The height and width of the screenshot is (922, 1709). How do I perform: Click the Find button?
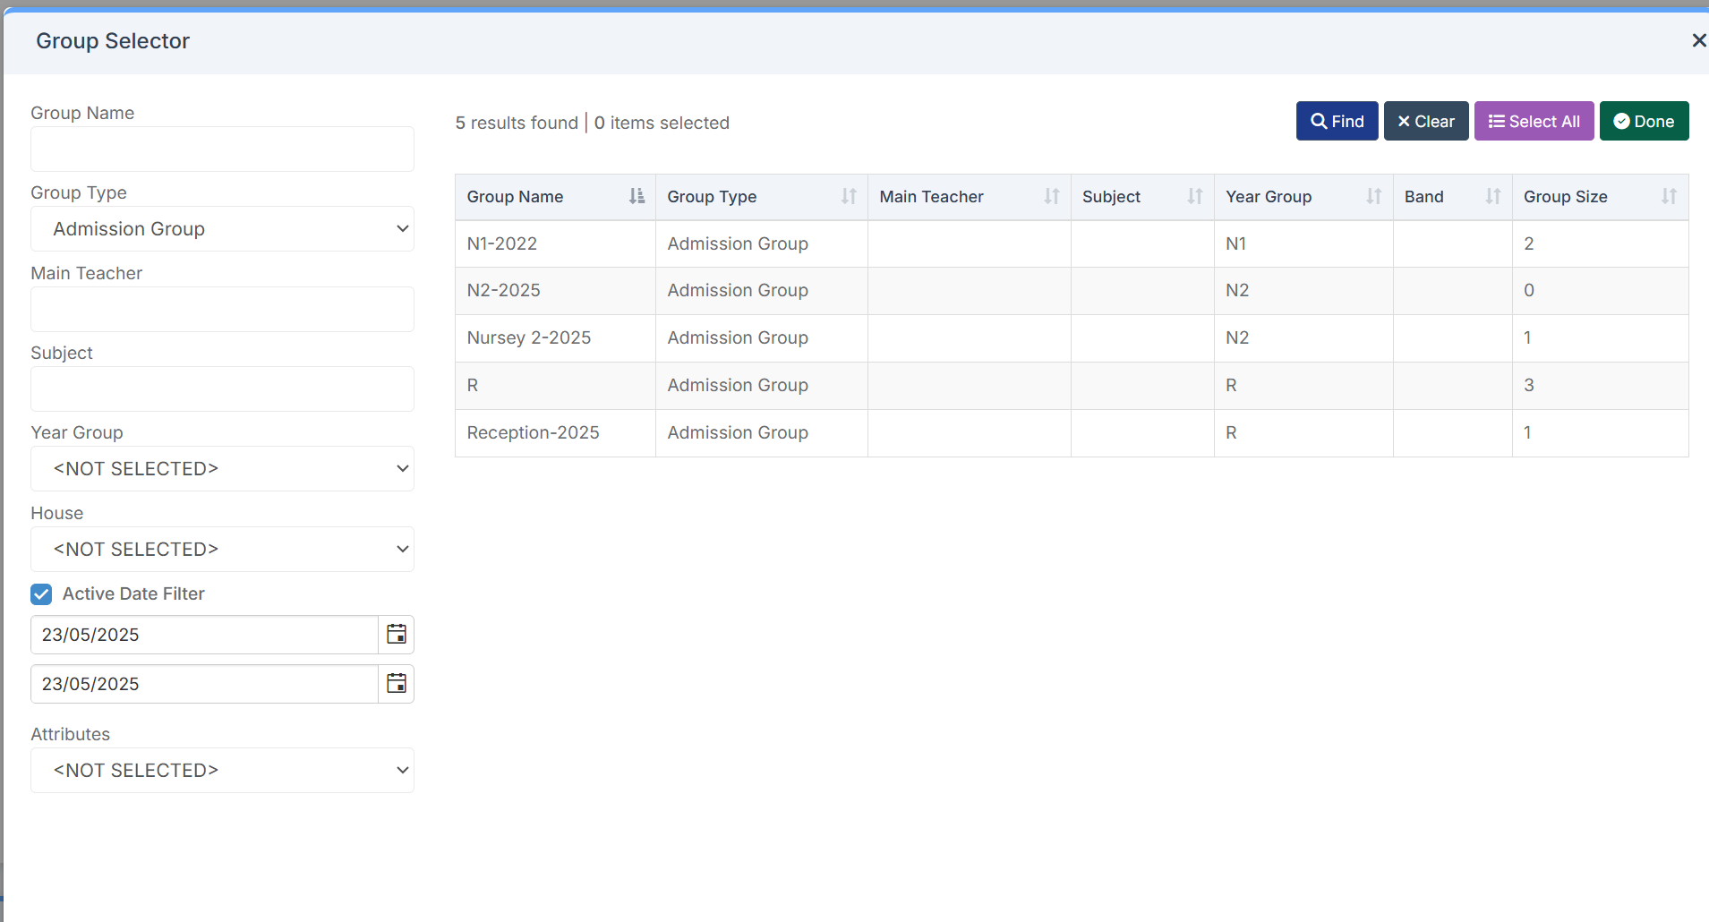click(1337, 122)
